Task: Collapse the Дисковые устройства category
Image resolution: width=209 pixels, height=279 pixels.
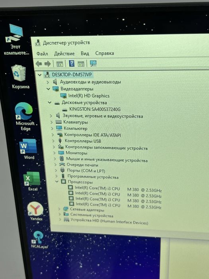Action: 50,103
